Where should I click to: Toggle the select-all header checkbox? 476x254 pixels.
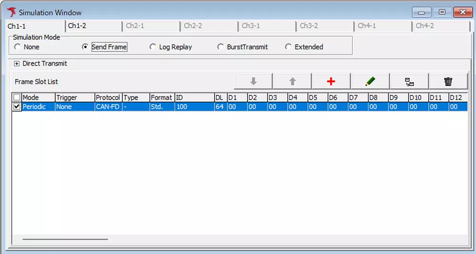pyautogui.click(x=17, y=97)
